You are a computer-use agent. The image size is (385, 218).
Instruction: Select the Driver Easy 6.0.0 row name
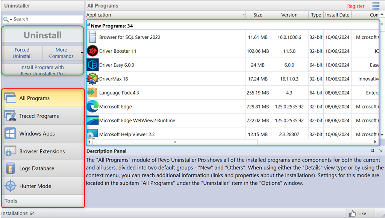117,65
